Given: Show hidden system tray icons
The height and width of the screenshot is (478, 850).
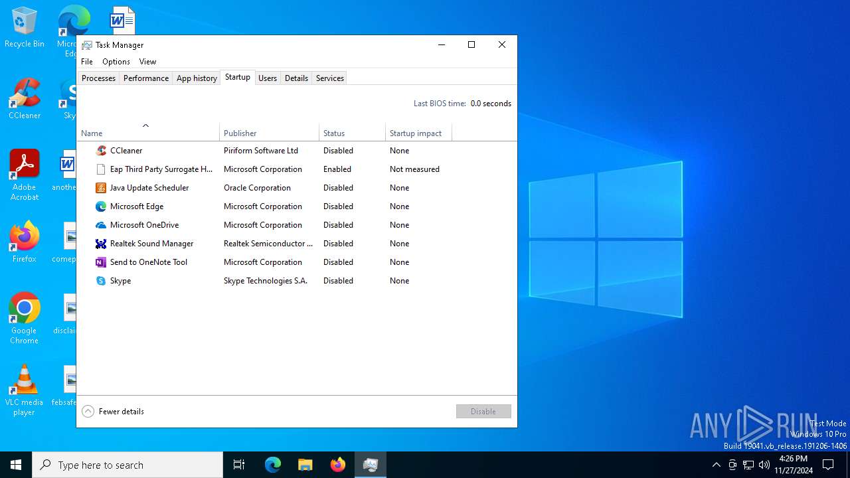Looking at the screenshot, I should coord(716,465).
